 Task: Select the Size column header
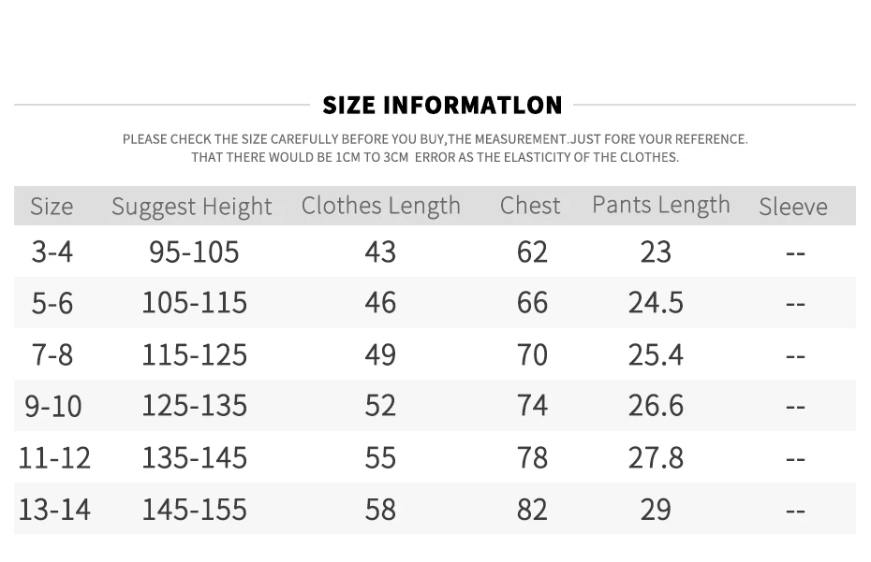point(52,207)
